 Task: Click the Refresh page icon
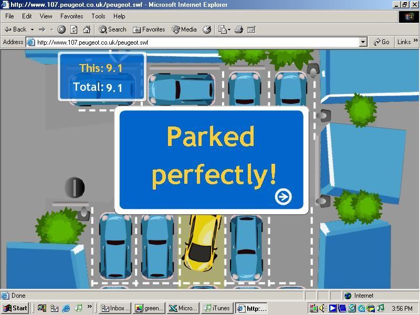click(x=74, y=30)
